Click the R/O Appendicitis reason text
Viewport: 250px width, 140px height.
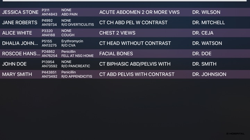[77, 76]
